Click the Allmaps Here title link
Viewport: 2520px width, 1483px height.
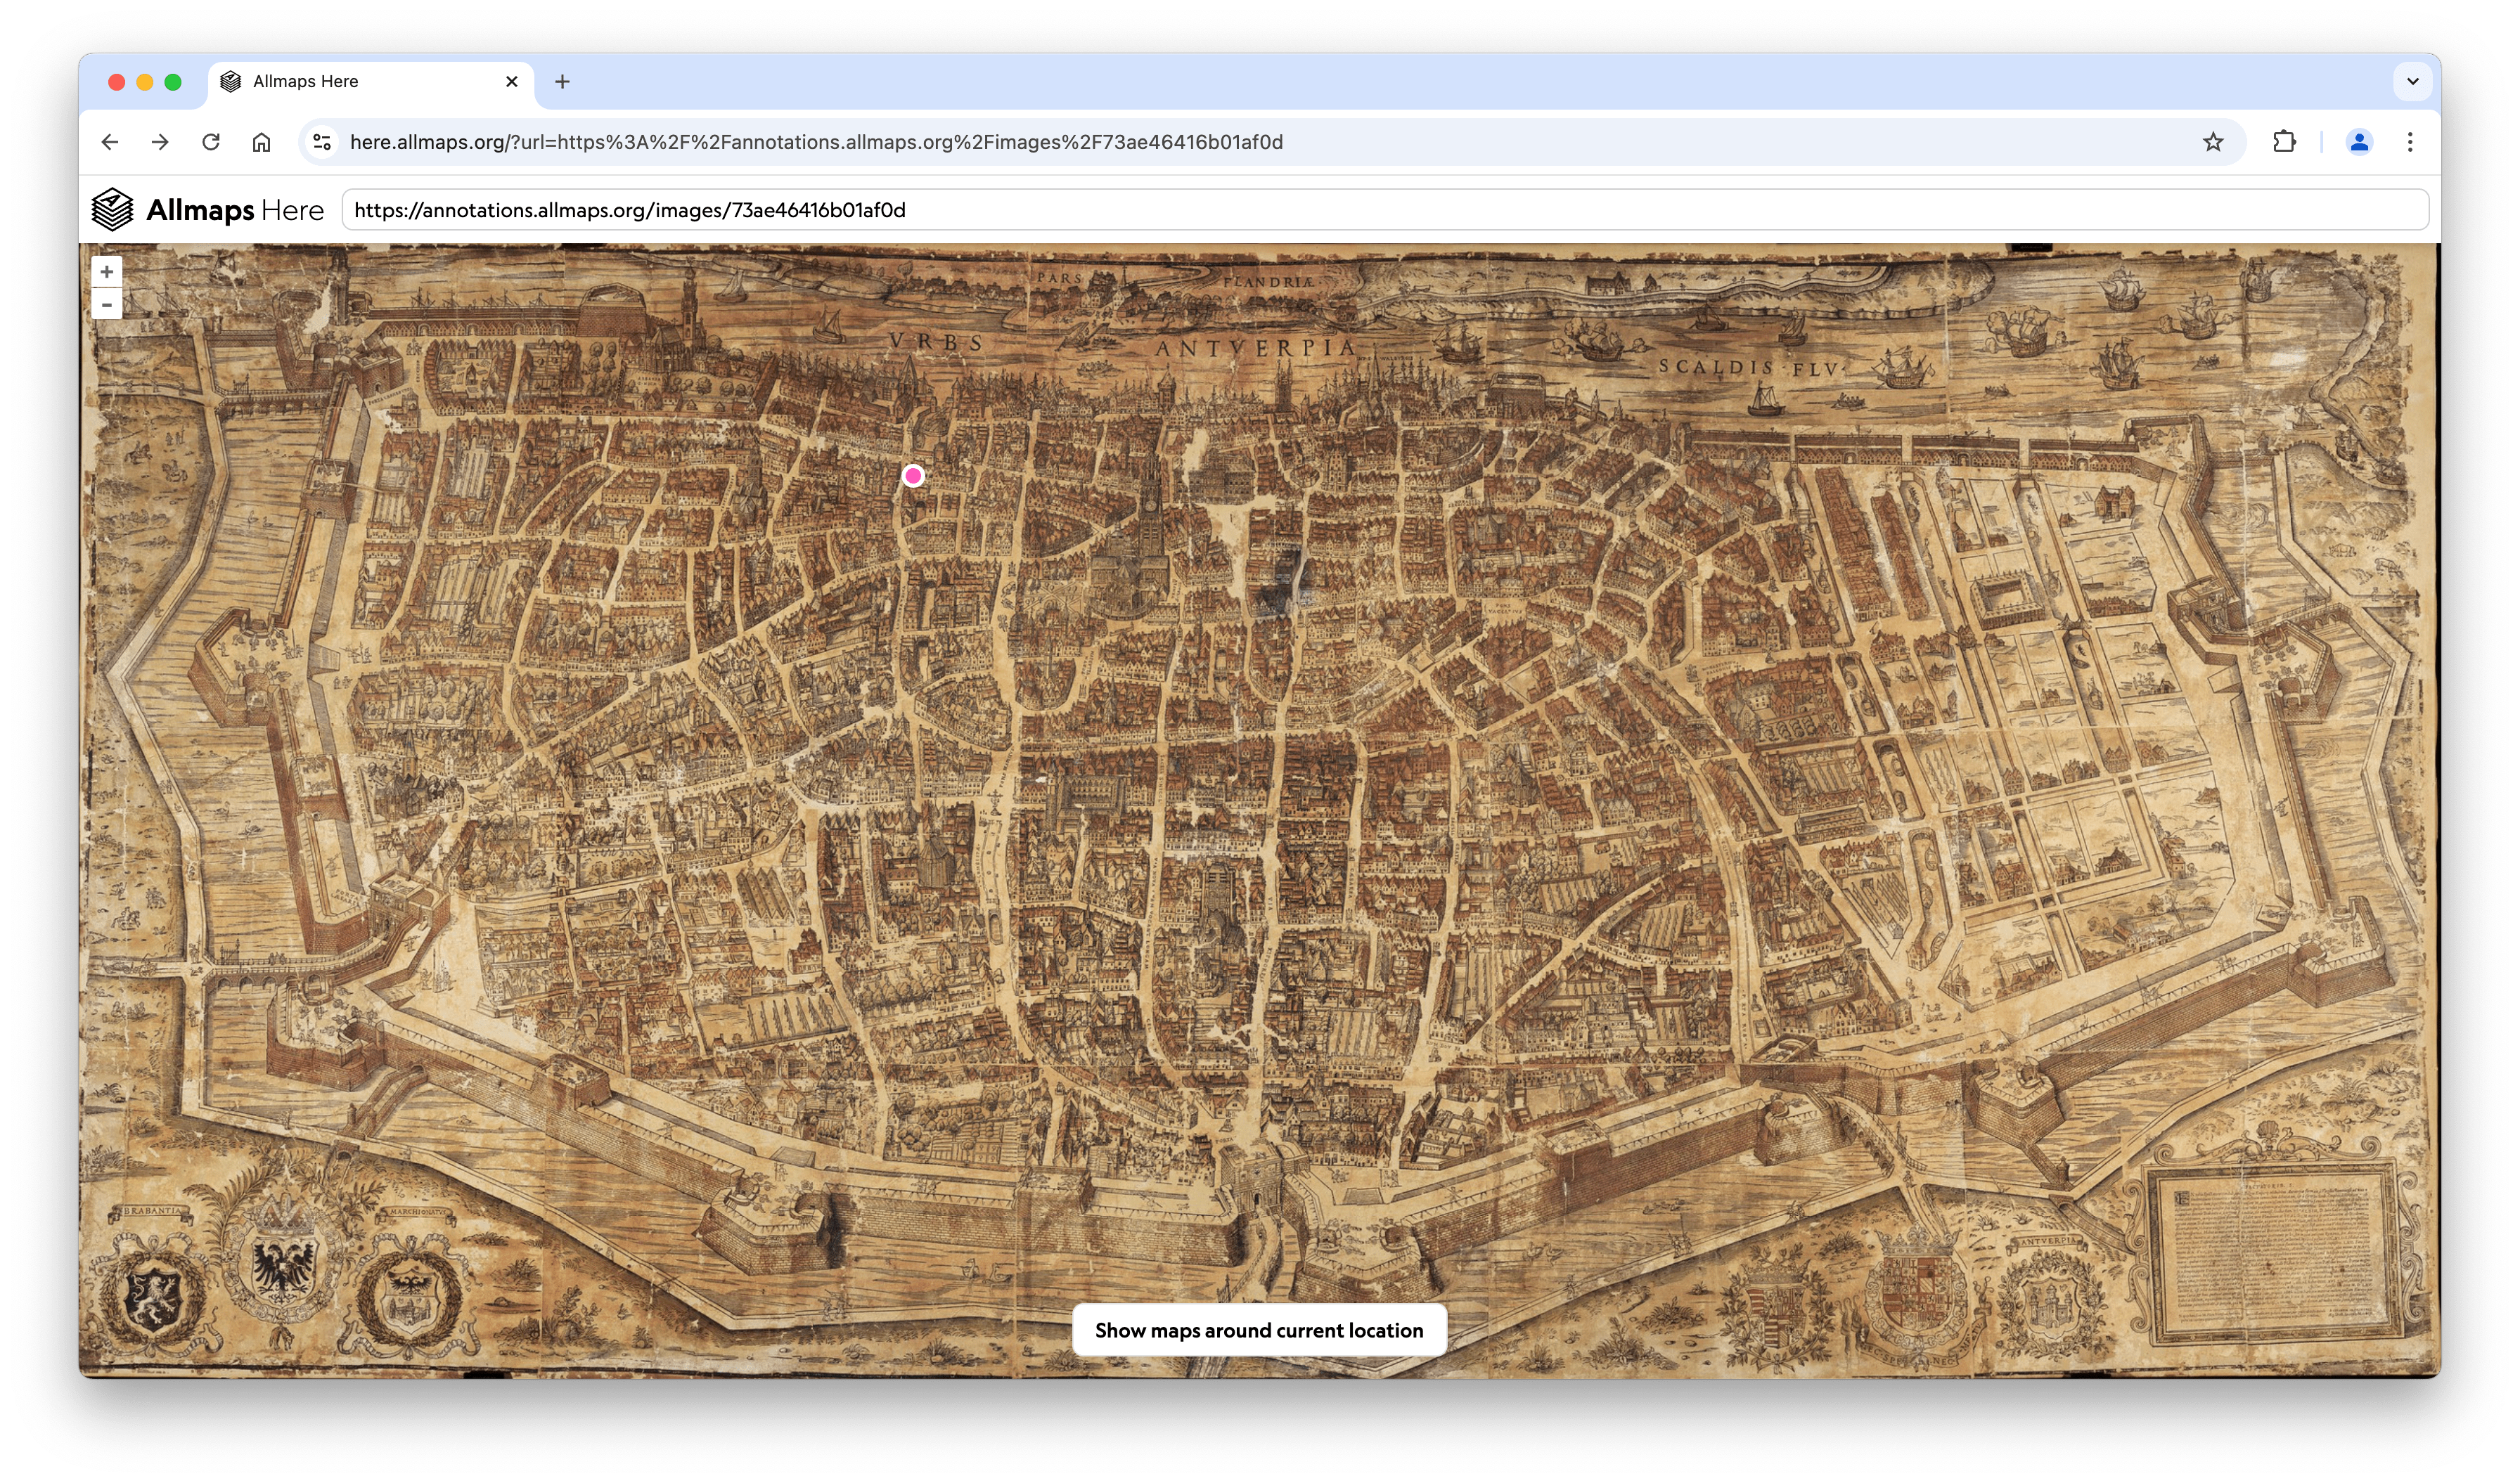235,210
